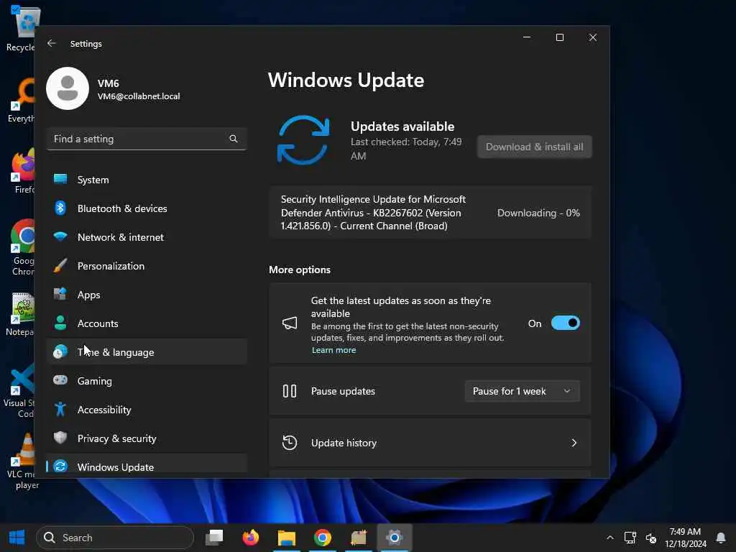Click the Windows Update sidebar sync icon
This screenshot has height=552, width=736.
[x=60, y=466]
